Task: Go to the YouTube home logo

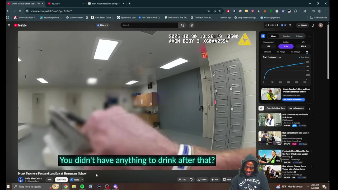Action: (x=20, y=25)
